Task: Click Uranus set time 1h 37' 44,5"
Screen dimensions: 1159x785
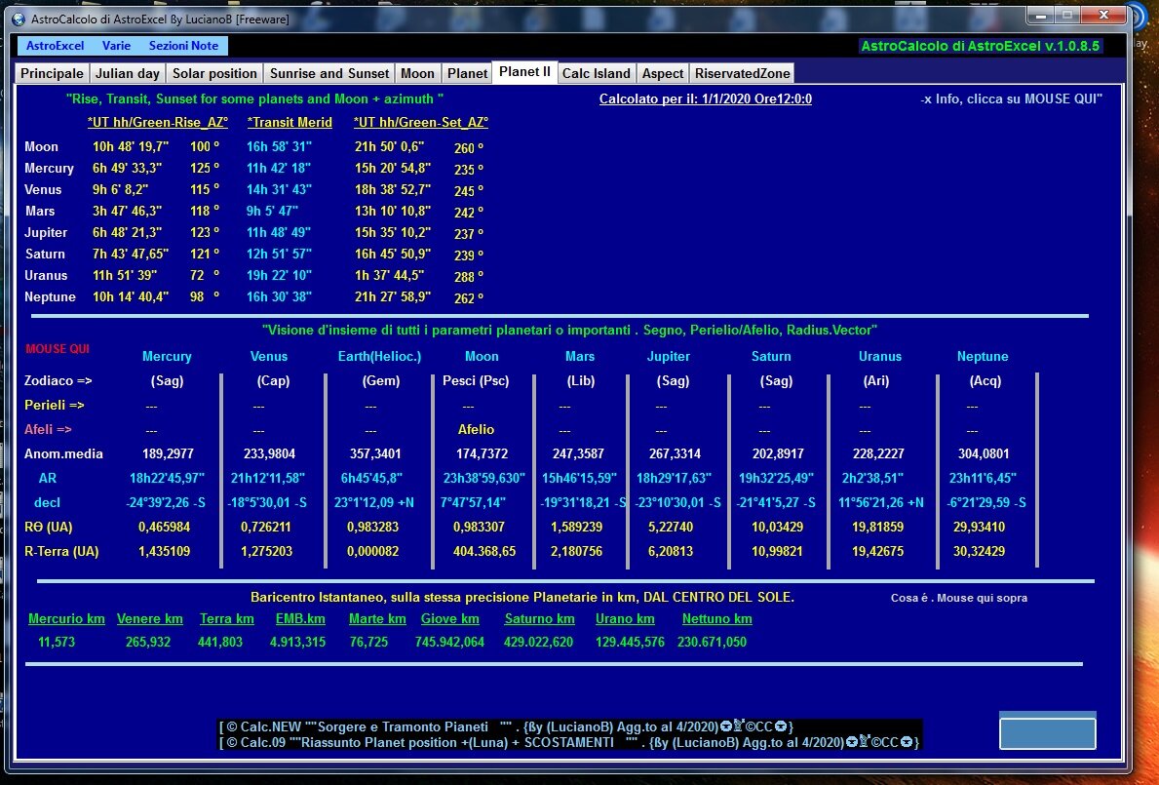Action: [390, 275]
